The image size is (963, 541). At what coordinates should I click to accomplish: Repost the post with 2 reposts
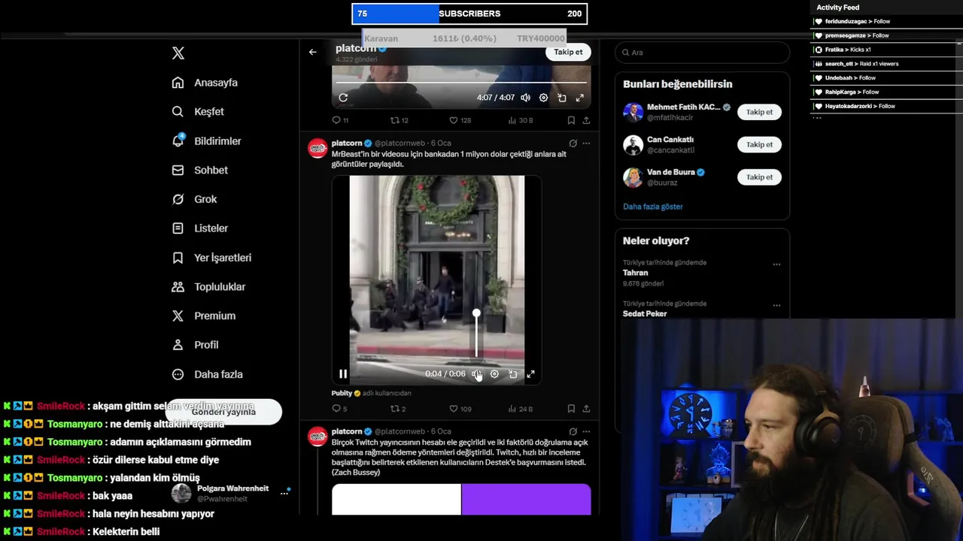point(397,409)
